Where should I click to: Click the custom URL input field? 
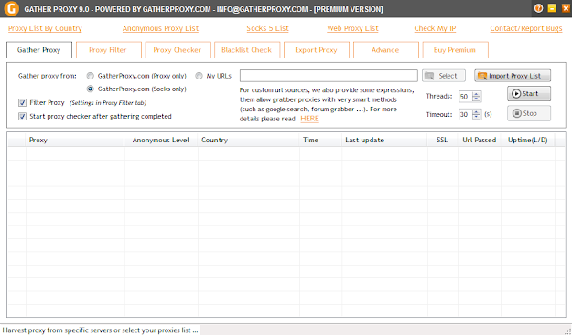329,76
